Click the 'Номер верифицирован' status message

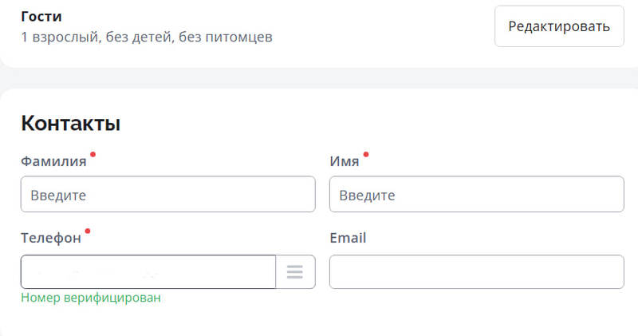click(91, 298)
